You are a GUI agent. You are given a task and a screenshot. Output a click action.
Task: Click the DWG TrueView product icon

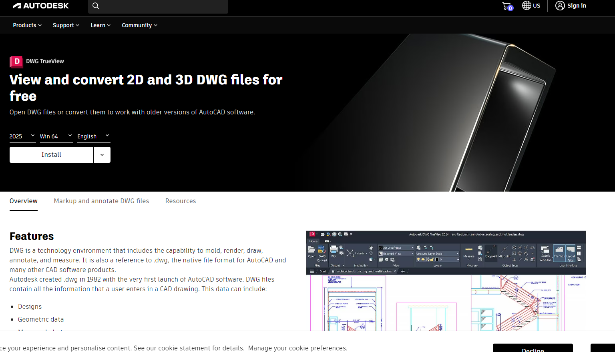click(16, 62)
